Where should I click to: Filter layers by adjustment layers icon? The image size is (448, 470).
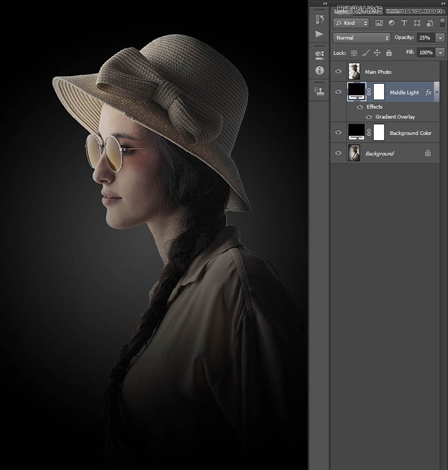[x=392, y=23]
